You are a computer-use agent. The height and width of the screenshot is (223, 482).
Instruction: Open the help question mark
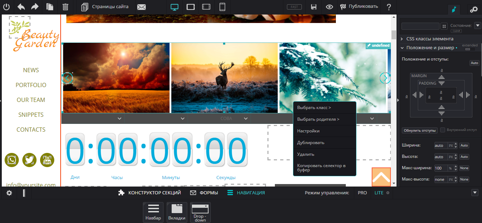point(389,7)
